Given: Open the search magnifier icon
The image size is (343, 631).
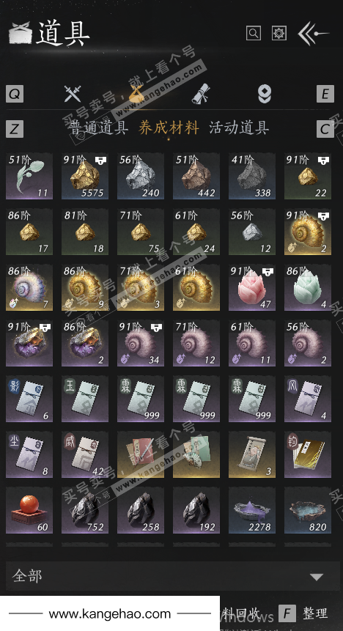Looking at the screenshot, I should point(254,33).
